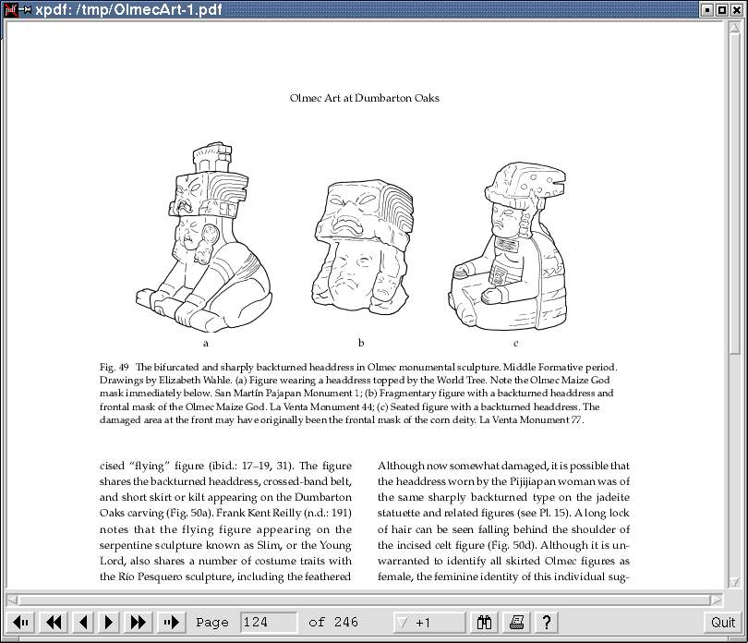748x643 pixels.
Task: Click the word 'Pijijiapan' in the right column
Action: pos(533,481)
